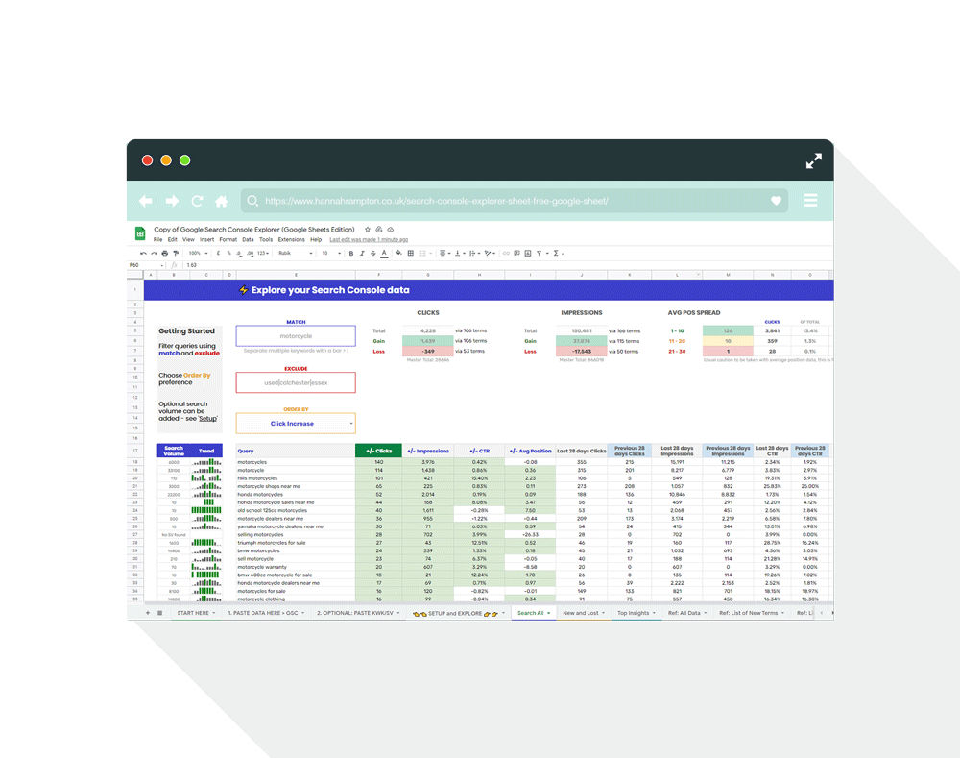Screen dimensions: 960x758
Task: Apply strikethrough formatting
Action: tap(372, 253)
